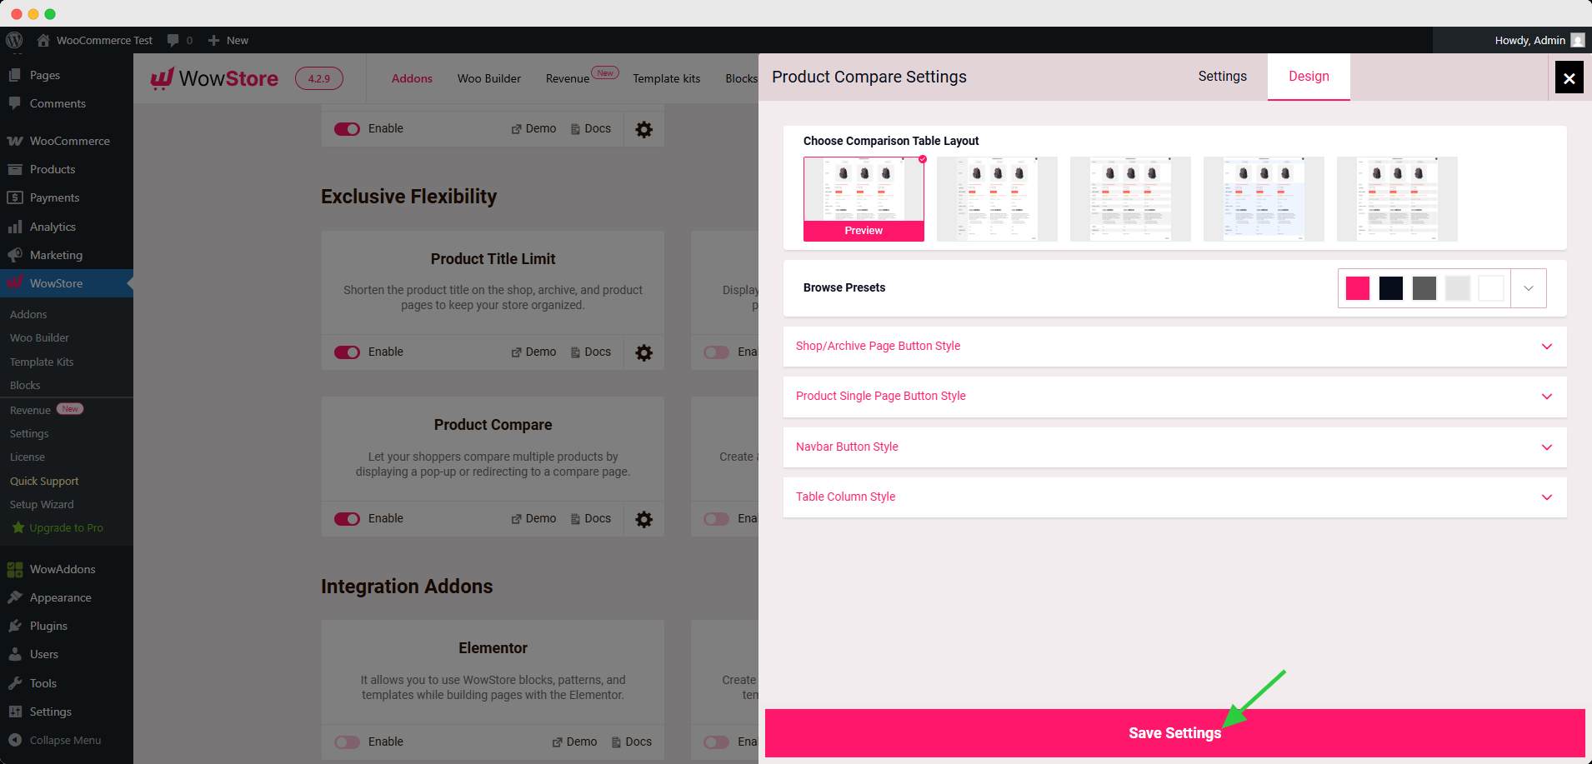
Task: Choose the fourth blue-tinted table layout
Action: (x=1264, y=199)
